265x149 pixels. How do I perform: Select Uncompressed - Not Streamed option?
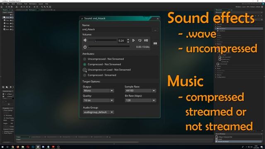104,59
